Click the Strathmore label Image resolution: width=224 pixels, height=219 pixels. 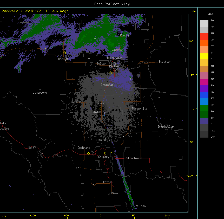point(134,158)
